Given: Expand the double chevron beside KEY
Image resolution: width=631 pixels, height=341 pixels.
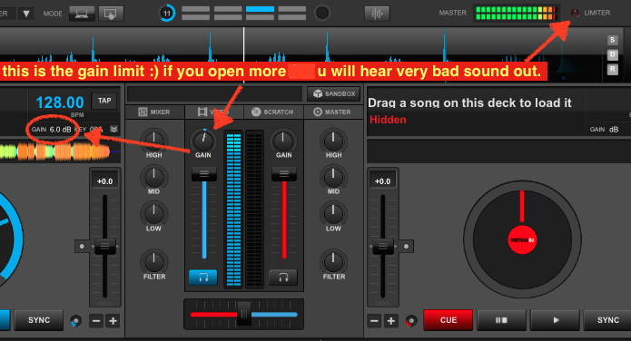Looking at the screenshot, I should (113, 129).
